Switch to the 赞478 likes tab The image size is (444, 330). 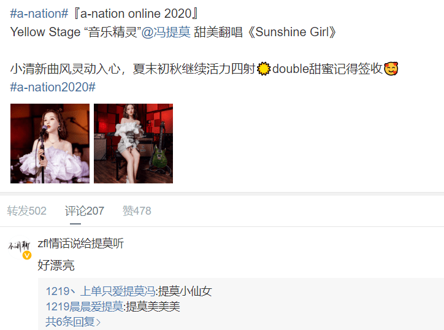(137, 211)
